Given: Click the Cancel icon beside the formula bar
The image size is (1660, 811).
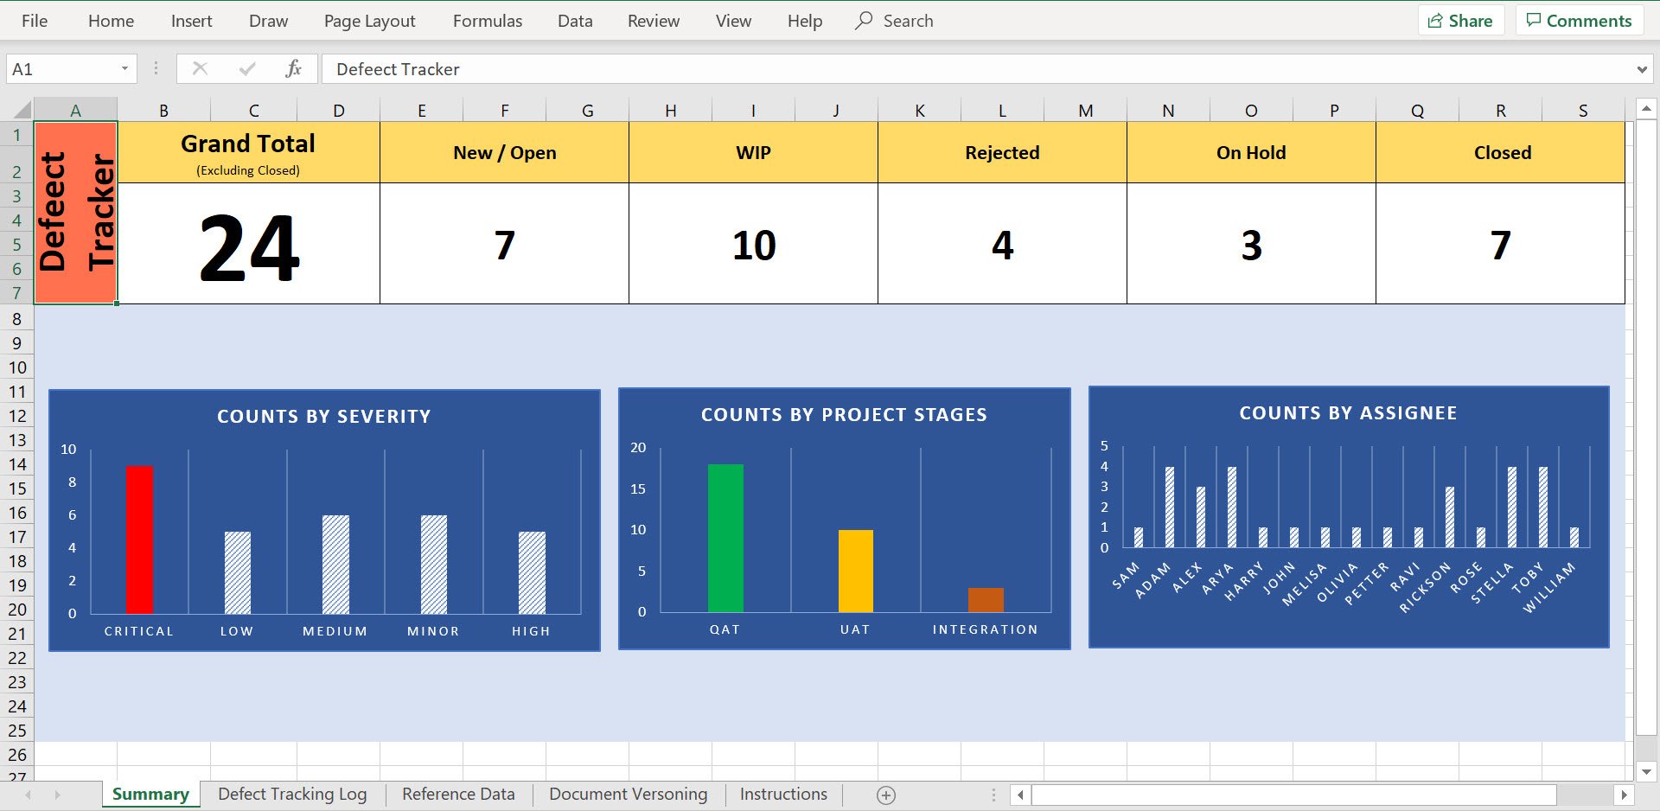Looking at the screenshot, I should tap(200, 68).
